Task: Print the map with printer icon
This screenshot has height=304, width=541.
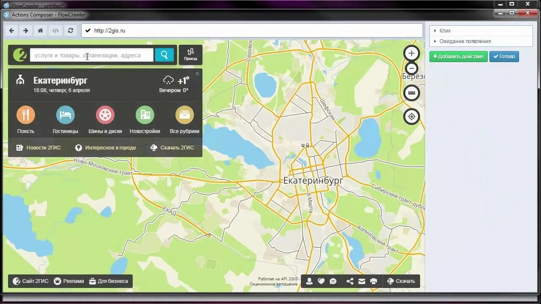Action: 374,281
